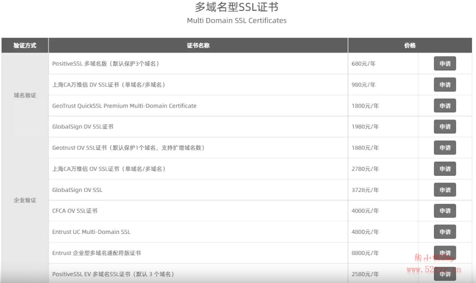Screen dimensions: 476x283
Task: Click GeoTrust QuickSSL Premium Multi-Domain Certificate text
Action: [x=124, y=106]
